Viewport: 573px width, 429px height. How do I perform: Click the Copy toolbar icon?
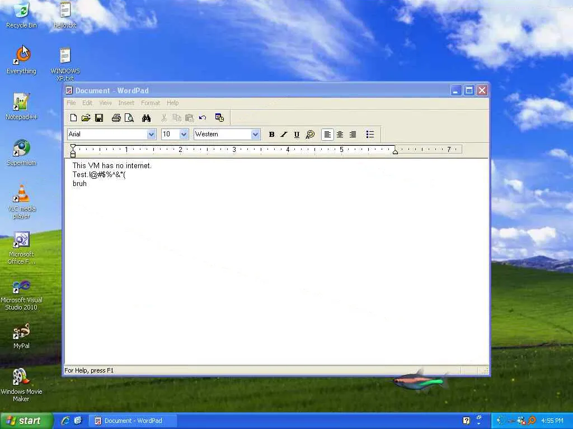176,118
